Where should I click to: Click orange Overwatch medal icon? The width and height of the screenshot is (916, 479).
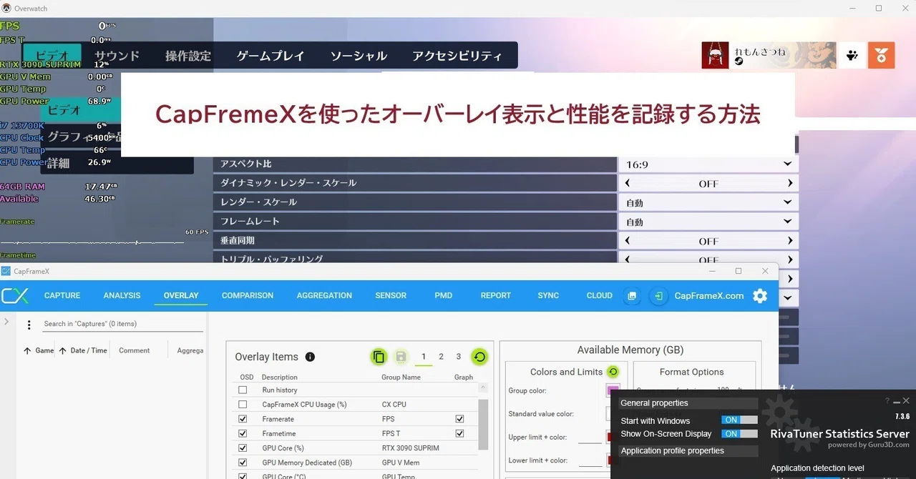tap(882, 55)
